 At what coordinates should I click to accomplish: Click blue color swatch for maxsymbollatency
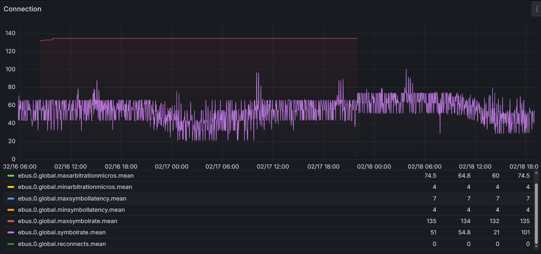pos(11,199)
